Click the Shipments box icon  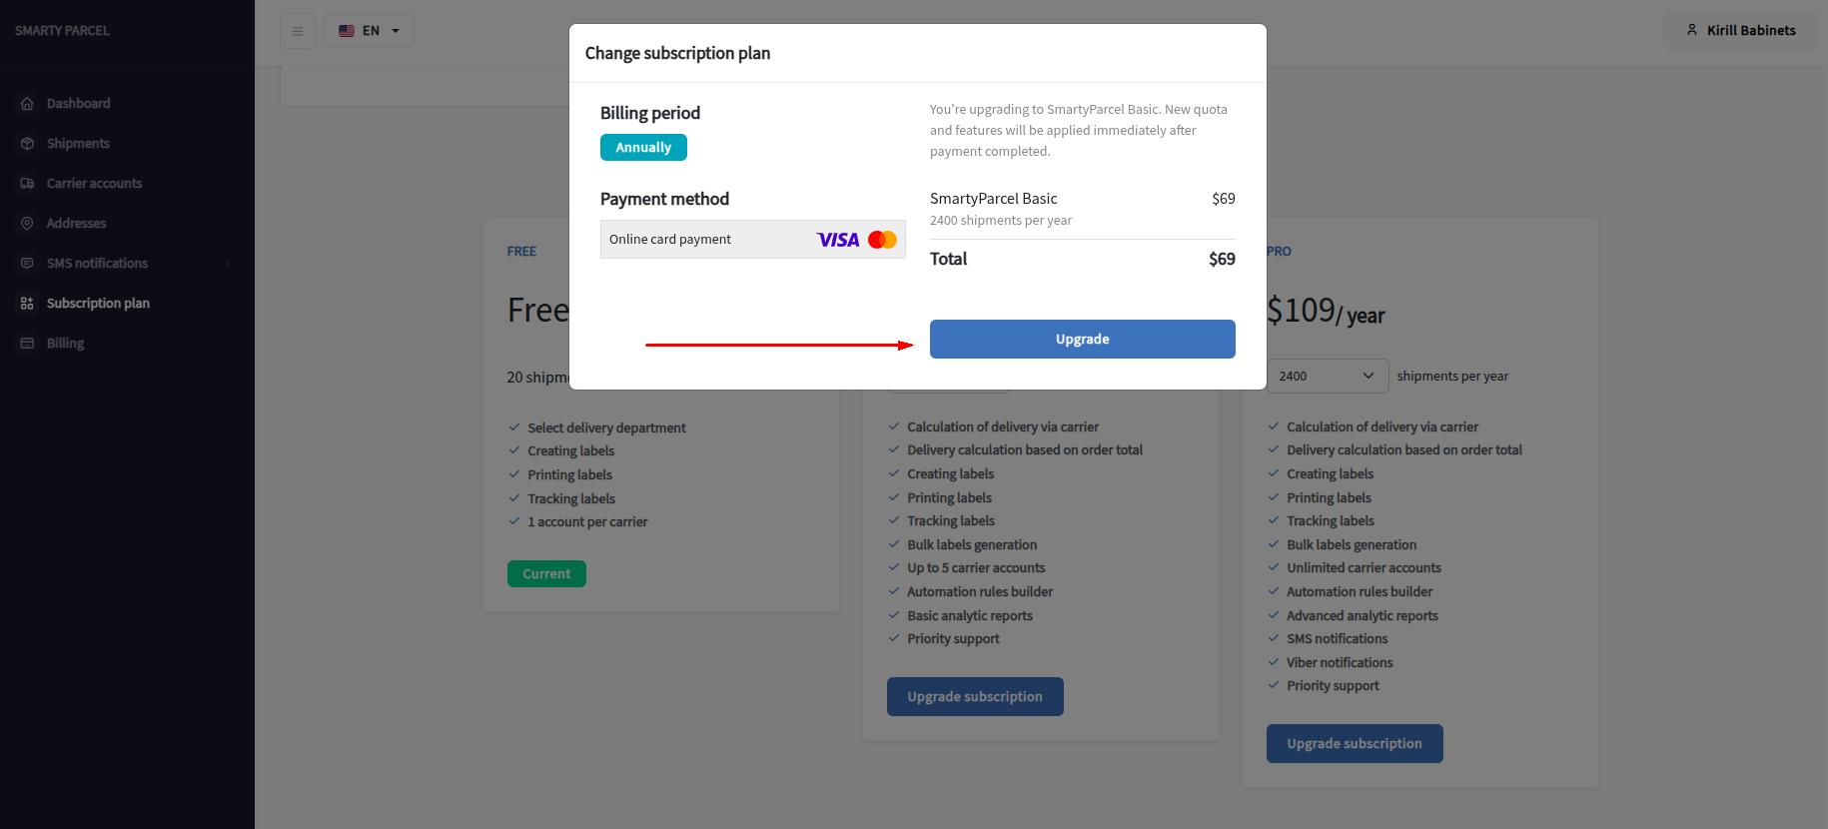point(27,144)
